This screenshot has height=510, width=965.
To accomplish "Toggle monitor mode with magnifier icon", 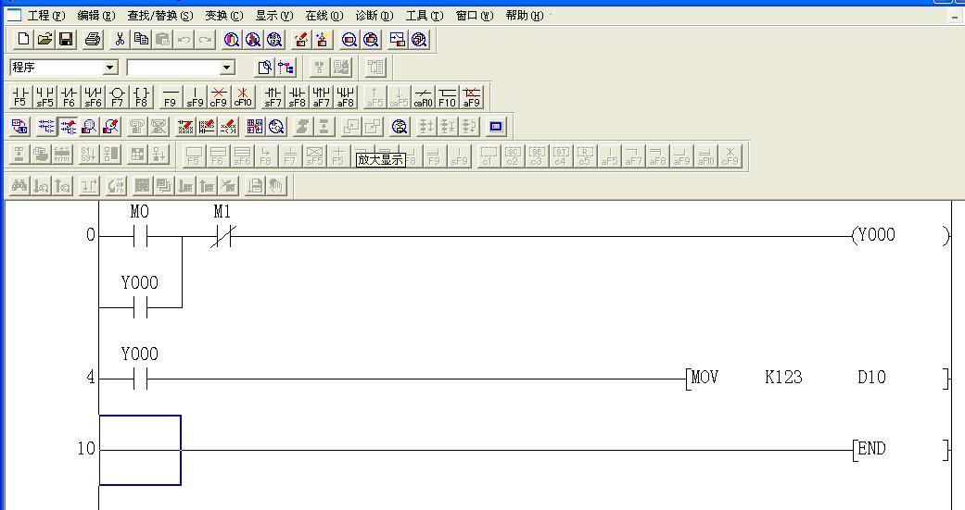I will click(90, 126).
